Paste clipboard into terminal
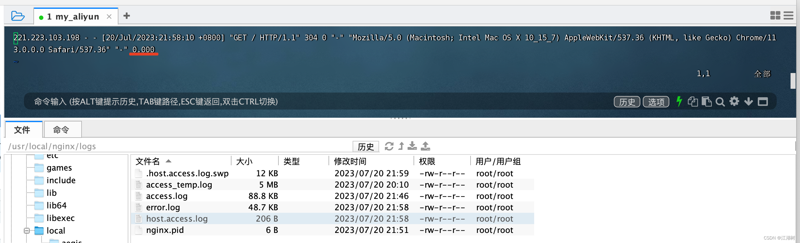Viewport: 800px width, 243px height. [x=706, y=102]
